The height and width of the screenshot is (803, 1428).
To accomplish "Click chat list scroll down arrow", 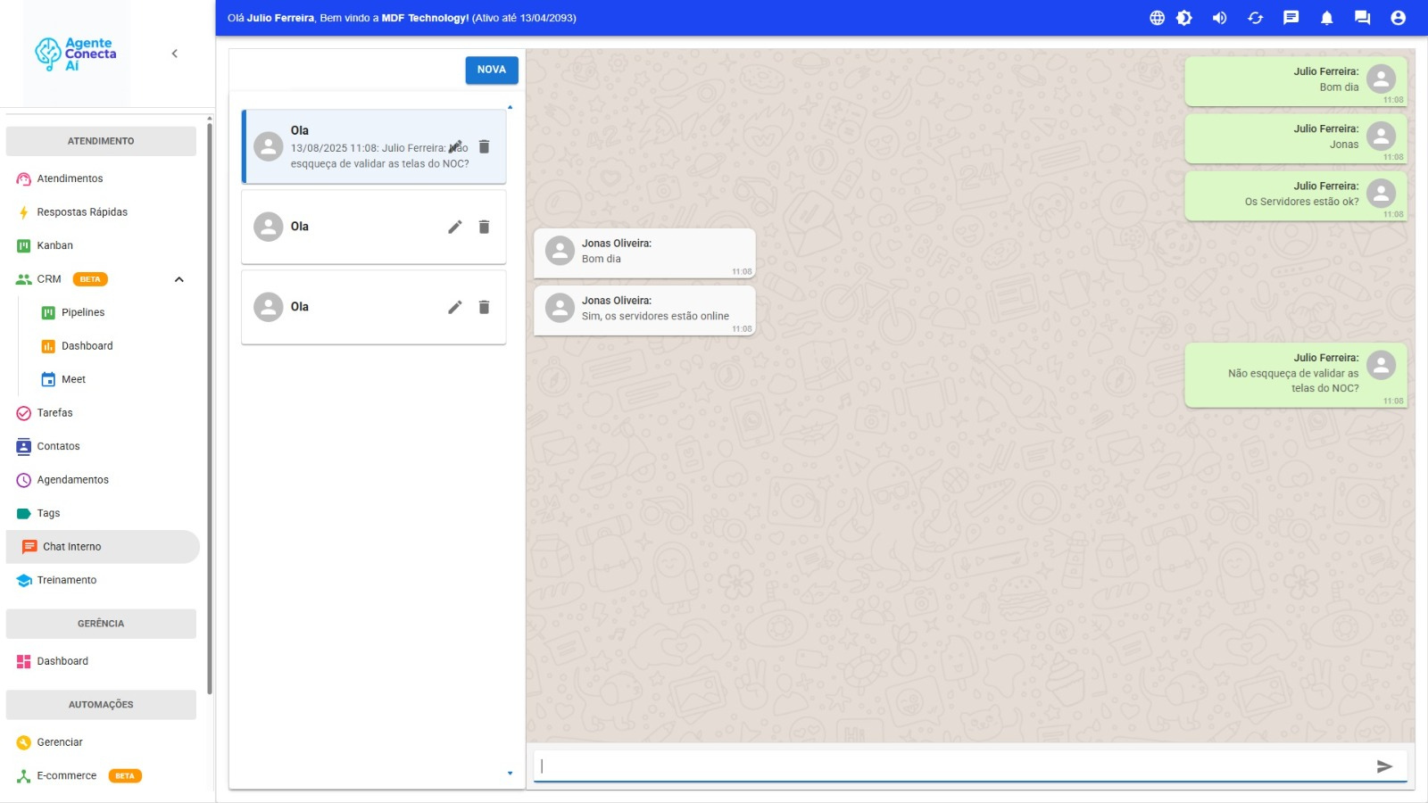I will click(x=511, y=774).
